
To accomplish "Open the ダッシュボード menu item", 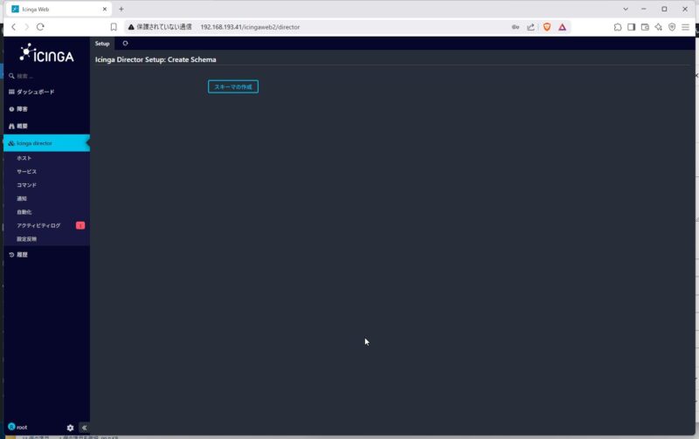I will click(x=46, y=92).
